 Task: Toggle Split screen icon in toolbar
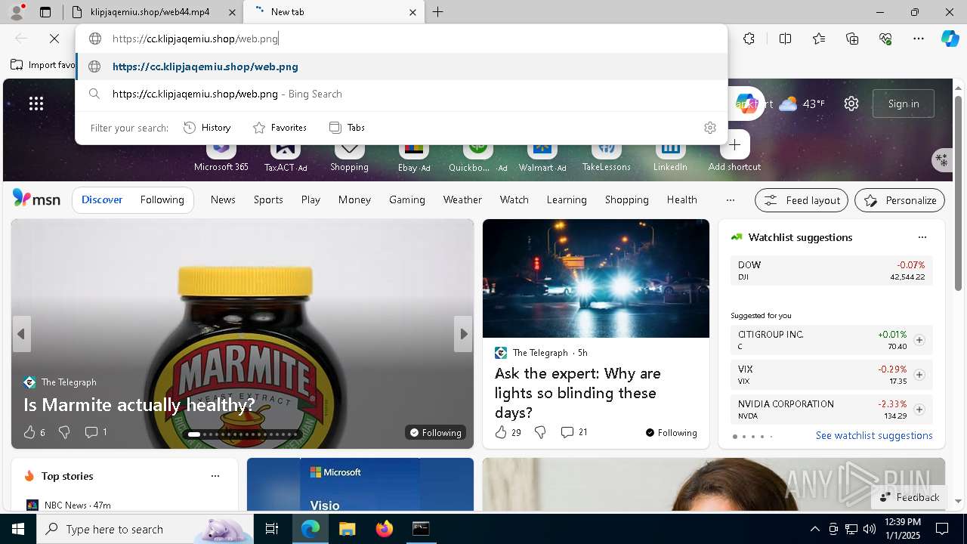pos(785,39)
